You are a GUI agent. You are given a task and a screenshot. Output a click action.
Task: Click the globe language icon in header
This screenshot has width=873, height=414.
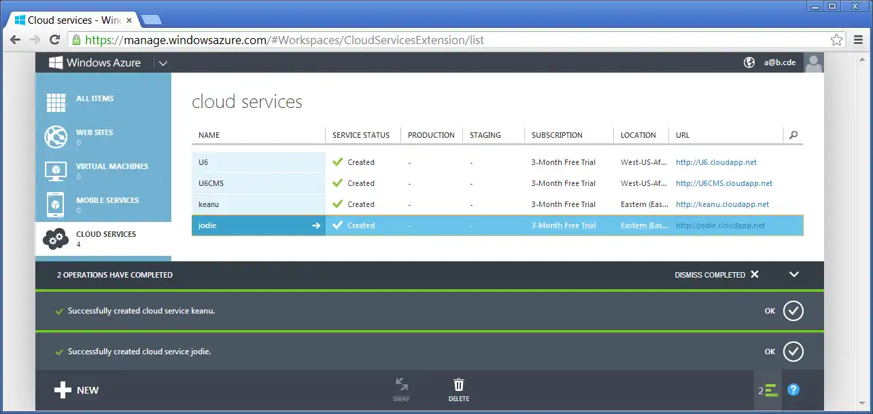[x=749, y=62]
